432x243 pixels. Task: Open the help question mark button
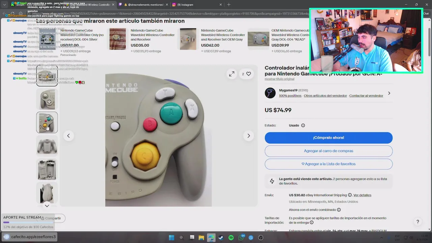pos(418,222)
